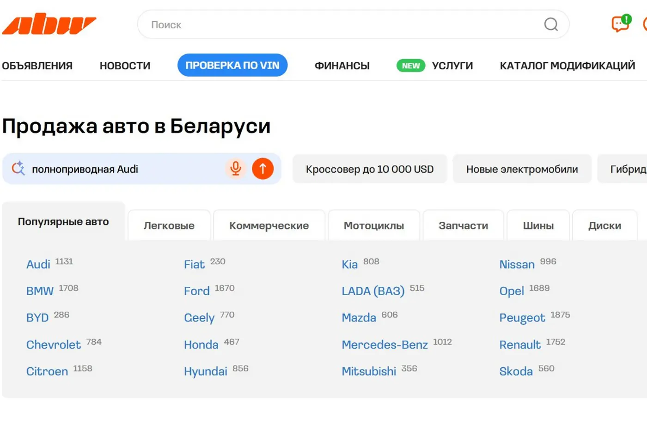Open the Peugeot listings link

(x=522, y=318)
